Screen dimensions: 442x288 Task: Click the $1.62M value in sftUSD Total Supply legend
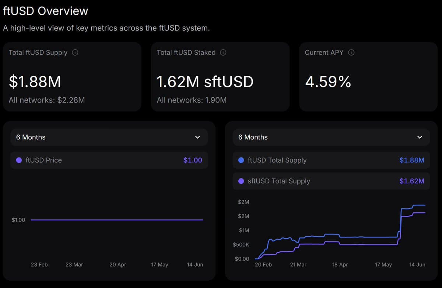tap(412, 181)
